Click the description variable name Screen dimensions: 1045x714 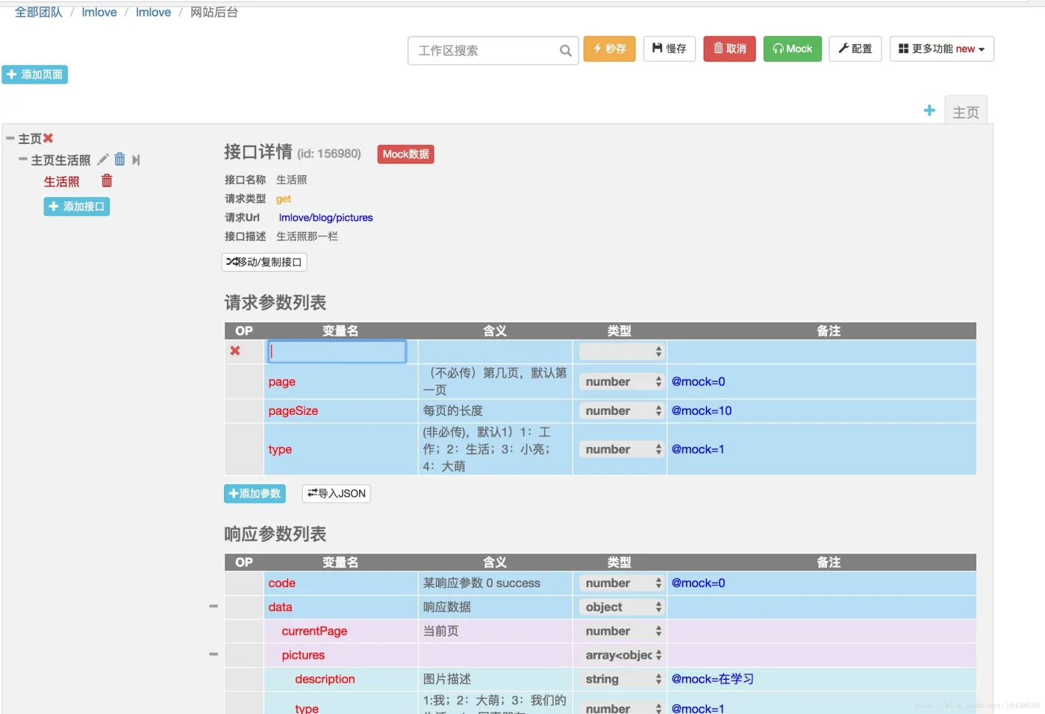[325, 679]
